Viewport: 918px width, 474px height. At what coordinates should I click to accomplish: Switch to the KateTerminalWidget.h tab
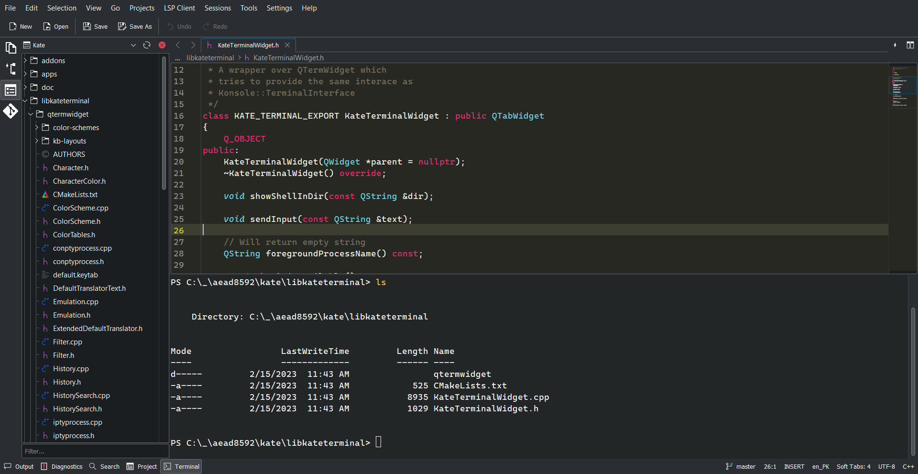[248, 45]
